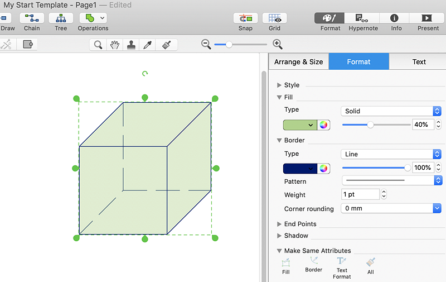Select the eyedropper tool
Screen dimensions: 446x282
click(148, 45)
